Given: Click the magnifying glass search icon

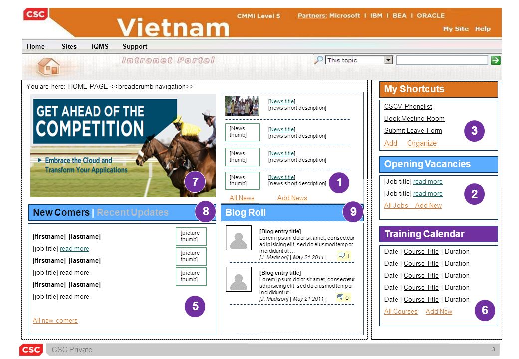Looking at the screenshot, I should pos(318,60).
